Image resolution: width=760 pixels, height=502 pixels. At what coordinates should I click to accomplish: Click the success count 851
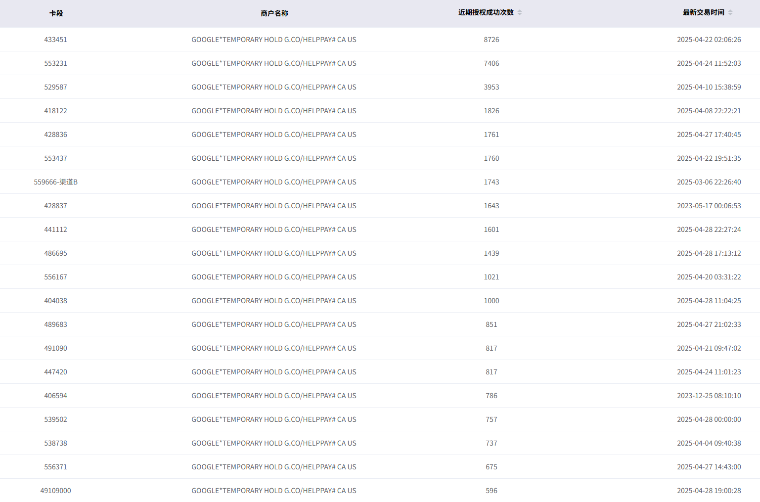click(x=492, y=324)
